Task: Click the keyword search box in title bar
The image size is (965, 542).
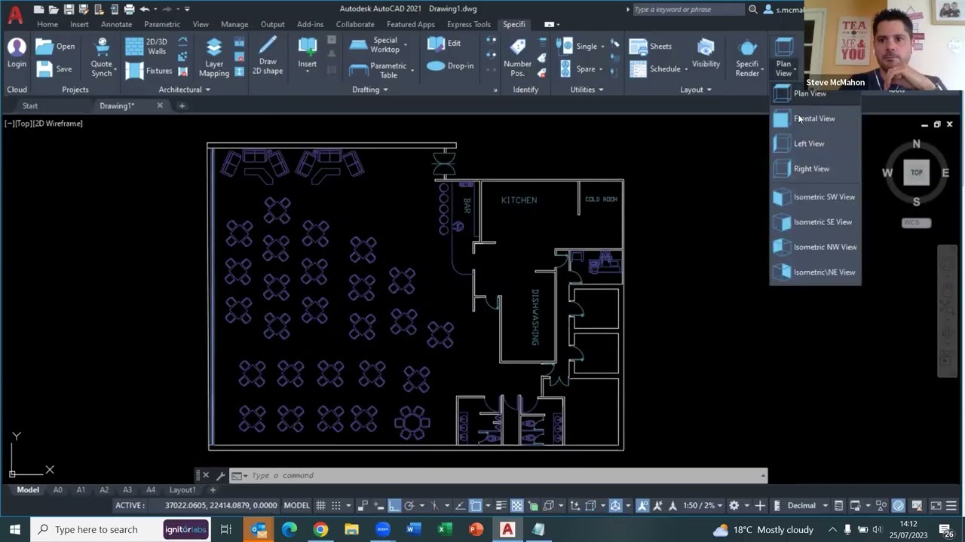Action: [688, 10]
